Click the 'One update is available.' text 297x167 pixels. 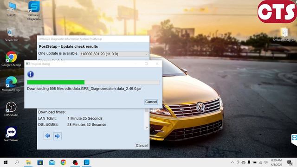(58, 53)
